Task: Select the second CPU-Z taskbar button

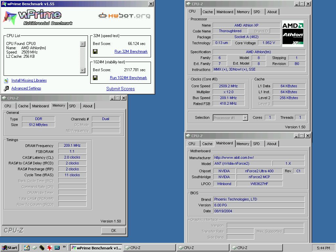Action: click(203, 248)
